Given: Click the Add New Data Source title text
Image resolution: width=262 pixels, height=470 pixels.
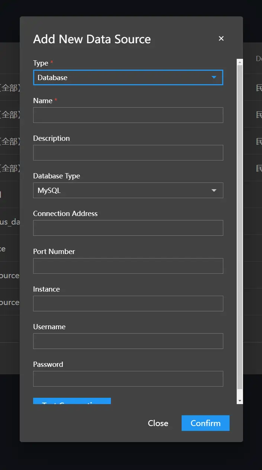Looking at the screenshot, I should click(92, 39).
